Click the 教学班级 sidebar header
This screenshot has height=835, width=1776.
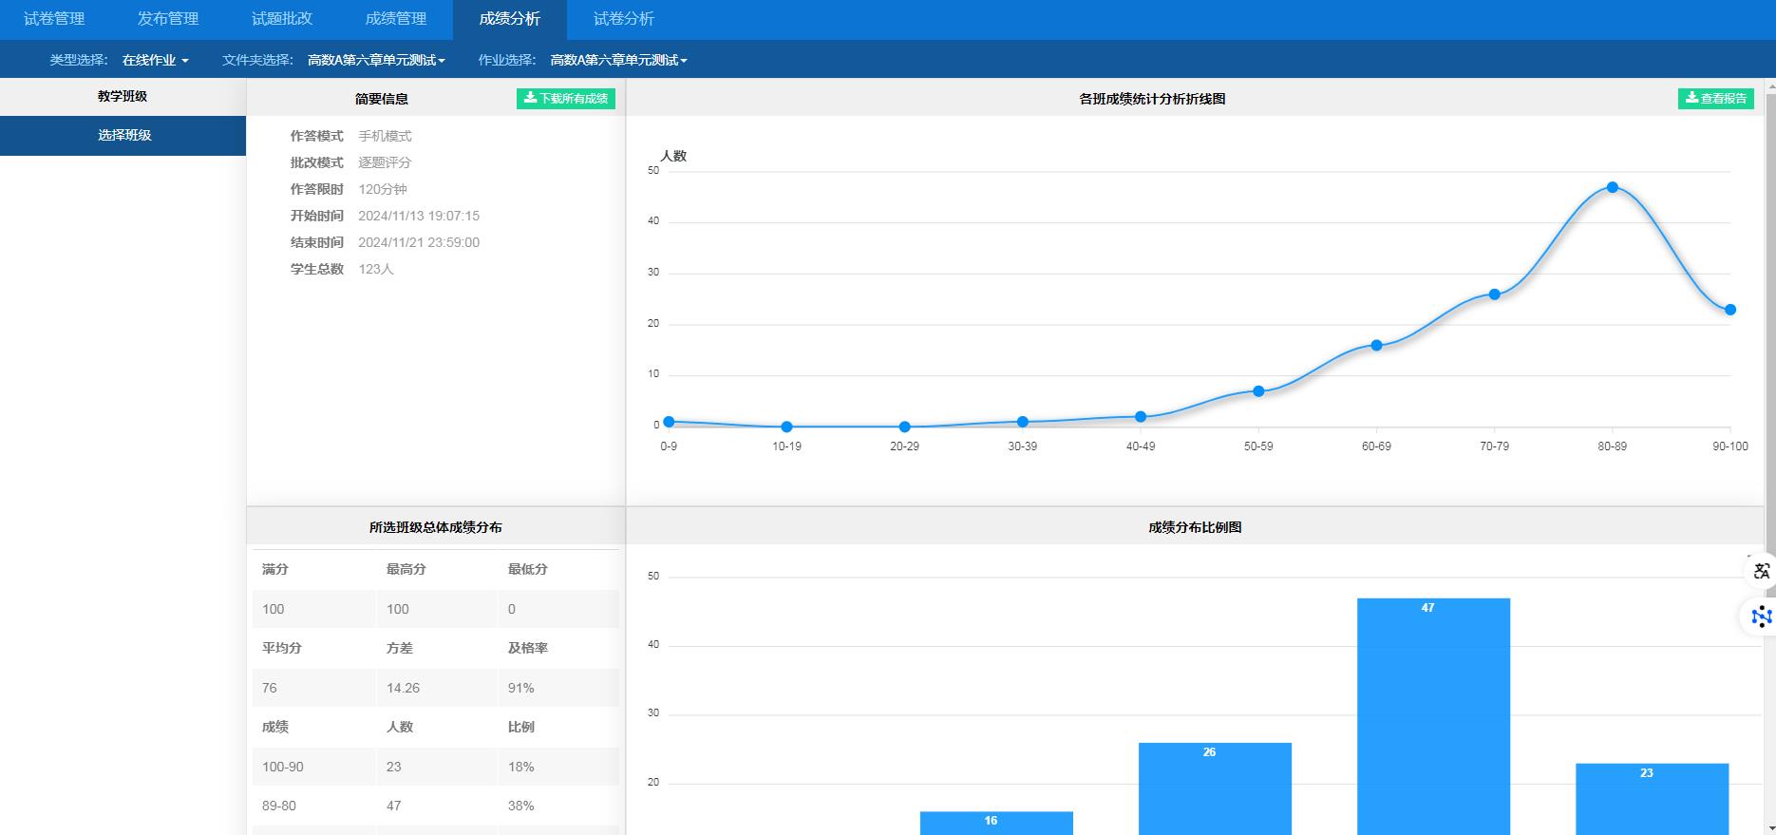tap(123, 96)
